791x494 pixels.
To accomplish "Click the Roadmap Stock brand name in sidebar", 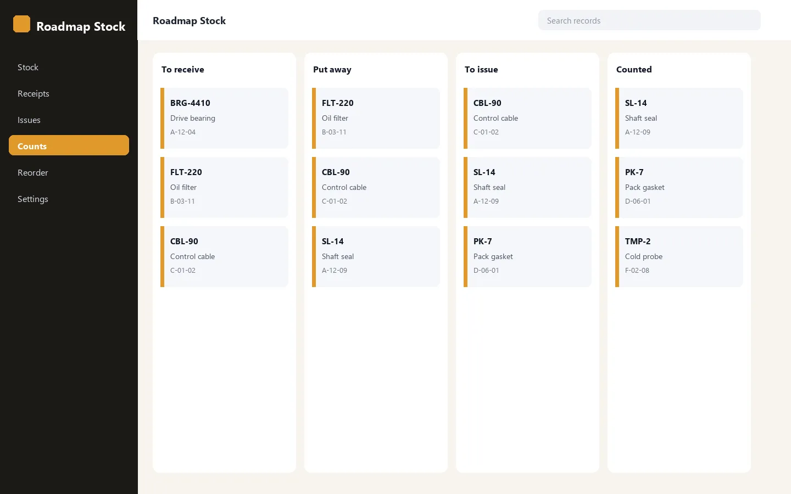I will point(81,26).
